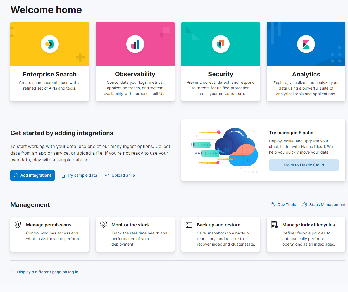Click the Welcome home heading
The width and height of the screenshot is (348, 292).
pos(46,10)
